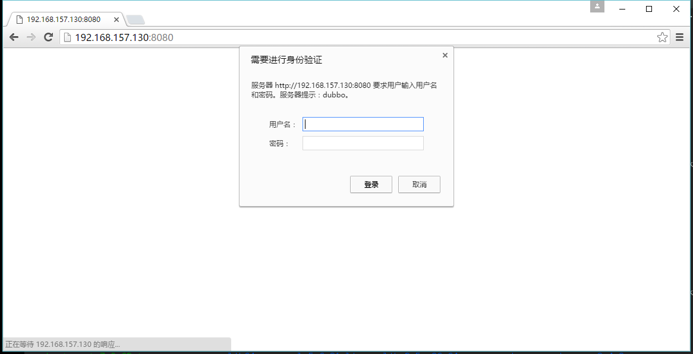
Task: Click the Windows taskbar at screen bottom
Action: [x=357, y=352]
